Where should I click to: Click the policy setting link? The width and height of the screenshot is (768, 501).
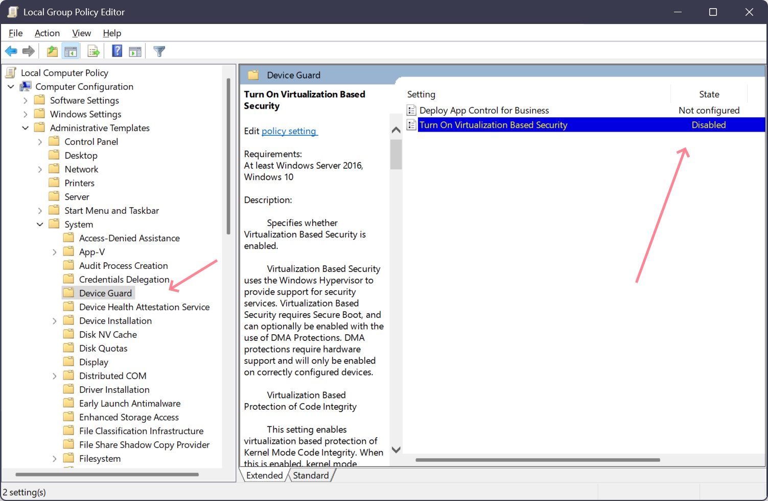coord(289,131)
